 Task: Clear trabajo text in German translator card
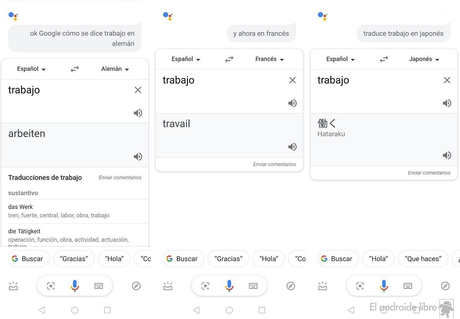point(138,90)
